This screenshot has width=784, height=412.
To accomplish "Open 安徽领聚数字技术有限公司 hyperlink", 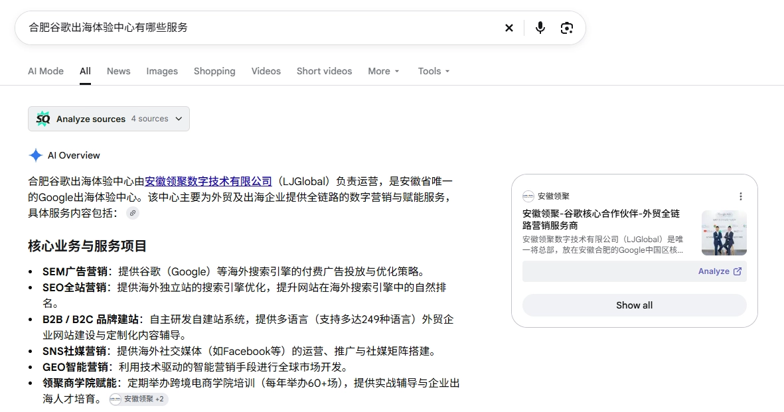I will pyautogui.click(x=208, y=181).
